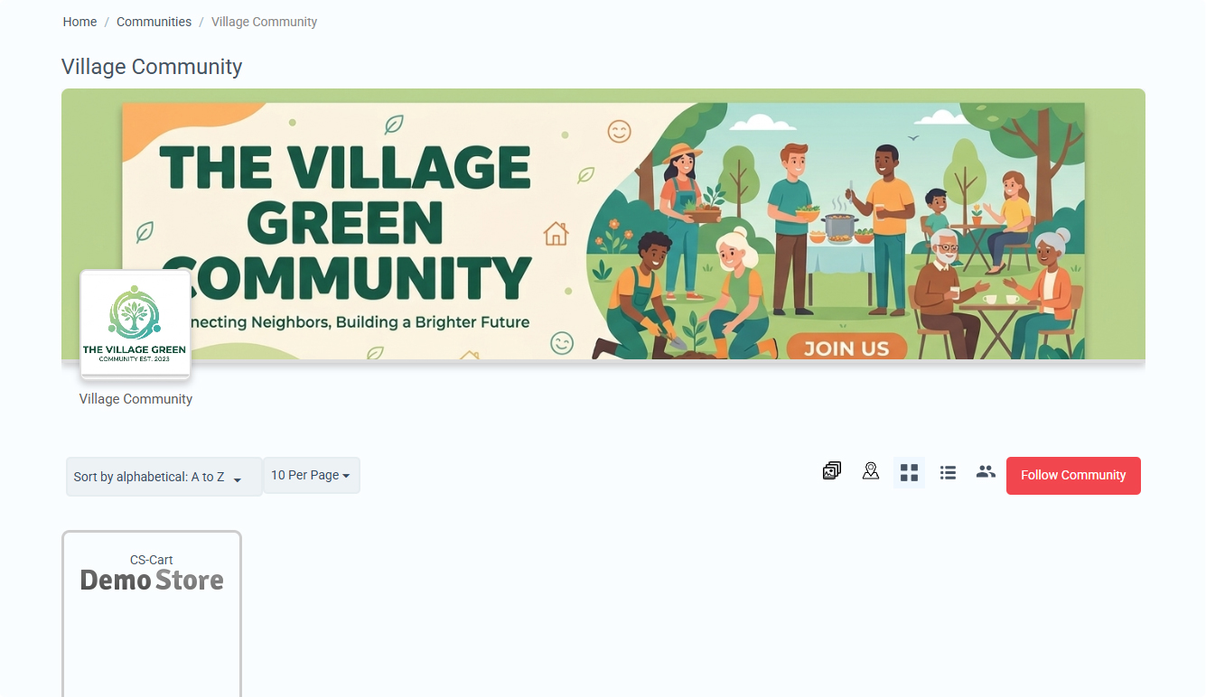Show the map location pin view
The height and width of the screenshot is (697, 1206).
click(870, 471)
